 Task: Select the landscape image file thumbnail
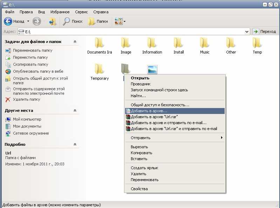pyautogui.click(x=152, y=70)
